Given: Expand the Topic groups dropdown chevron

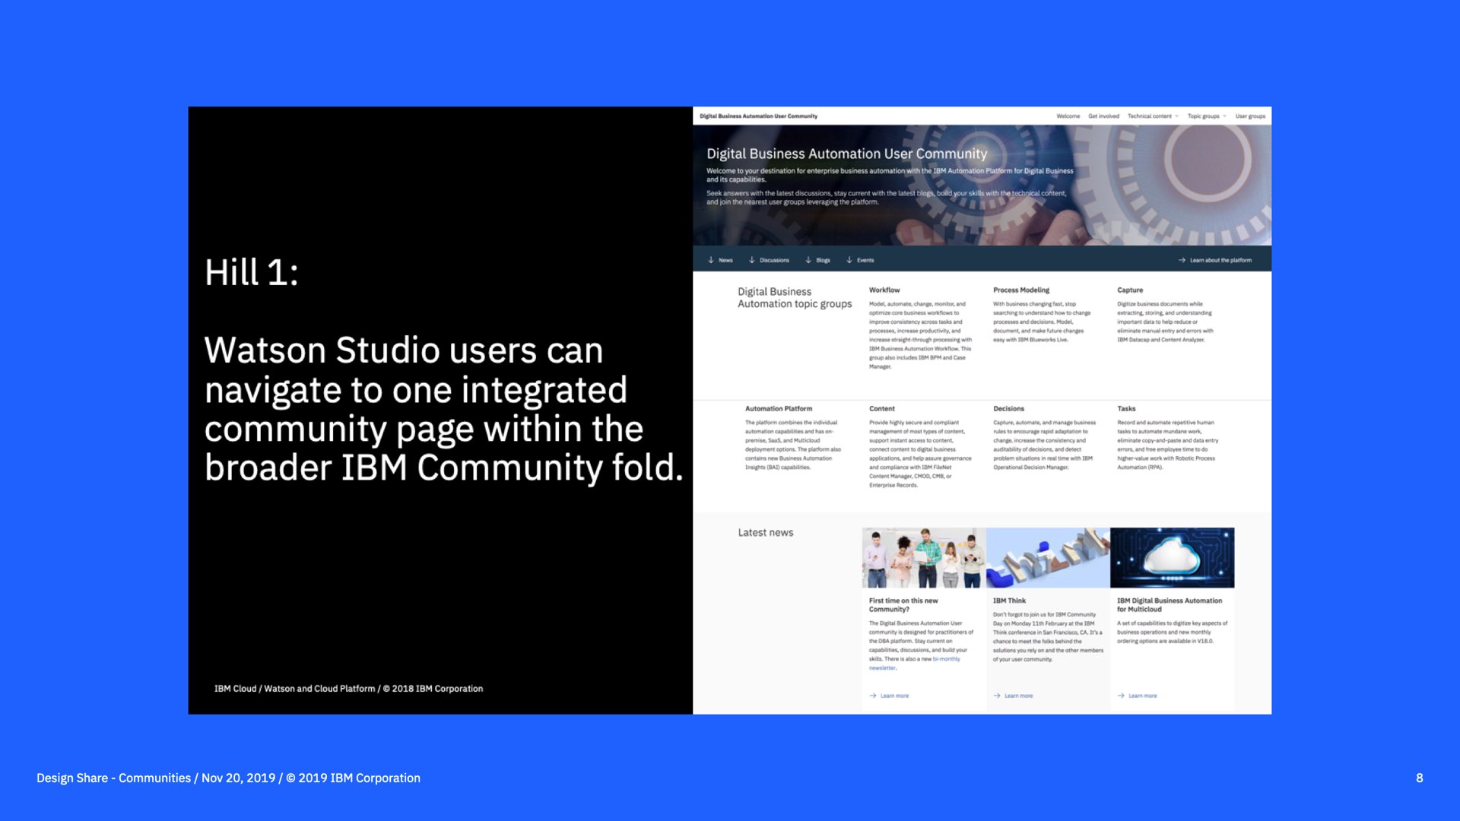Looking at the screenshot, I should 1224,116.
